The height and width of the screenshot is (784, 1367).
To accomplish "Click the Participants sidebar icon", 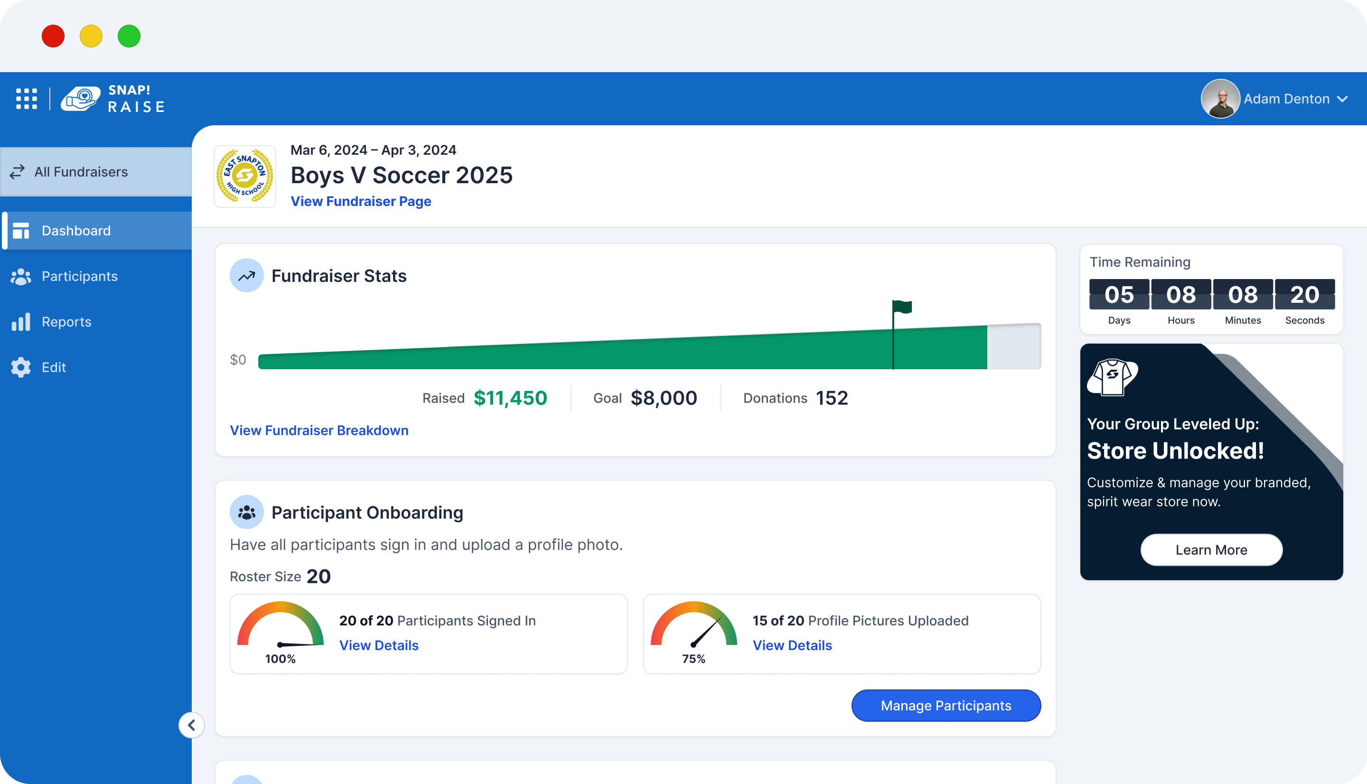I will click(x=21, y=276).
